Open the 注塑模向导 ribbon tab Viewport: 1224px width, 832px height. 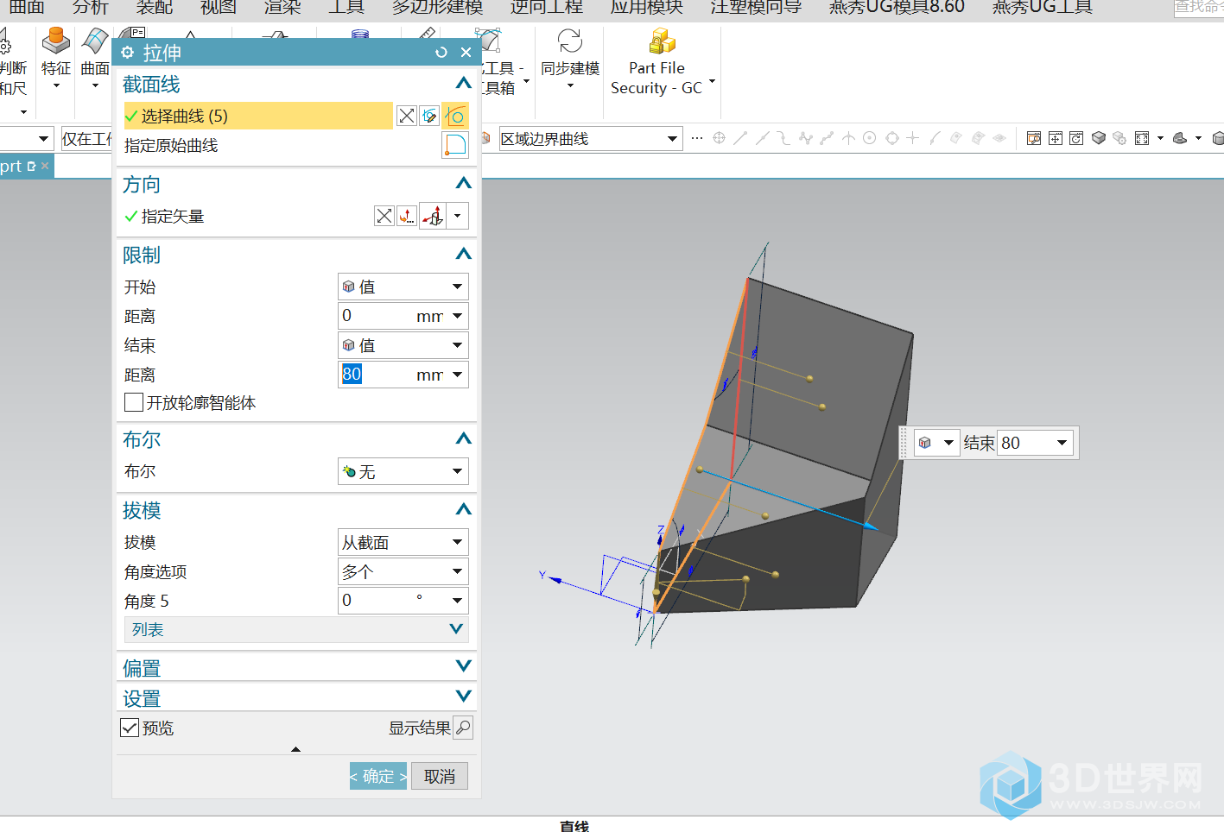[x=757, y=8]
